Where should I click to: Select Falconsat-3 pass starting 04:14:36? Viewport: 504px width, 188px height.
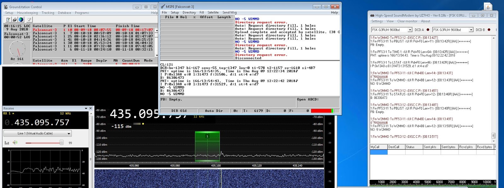coord(93,40)
